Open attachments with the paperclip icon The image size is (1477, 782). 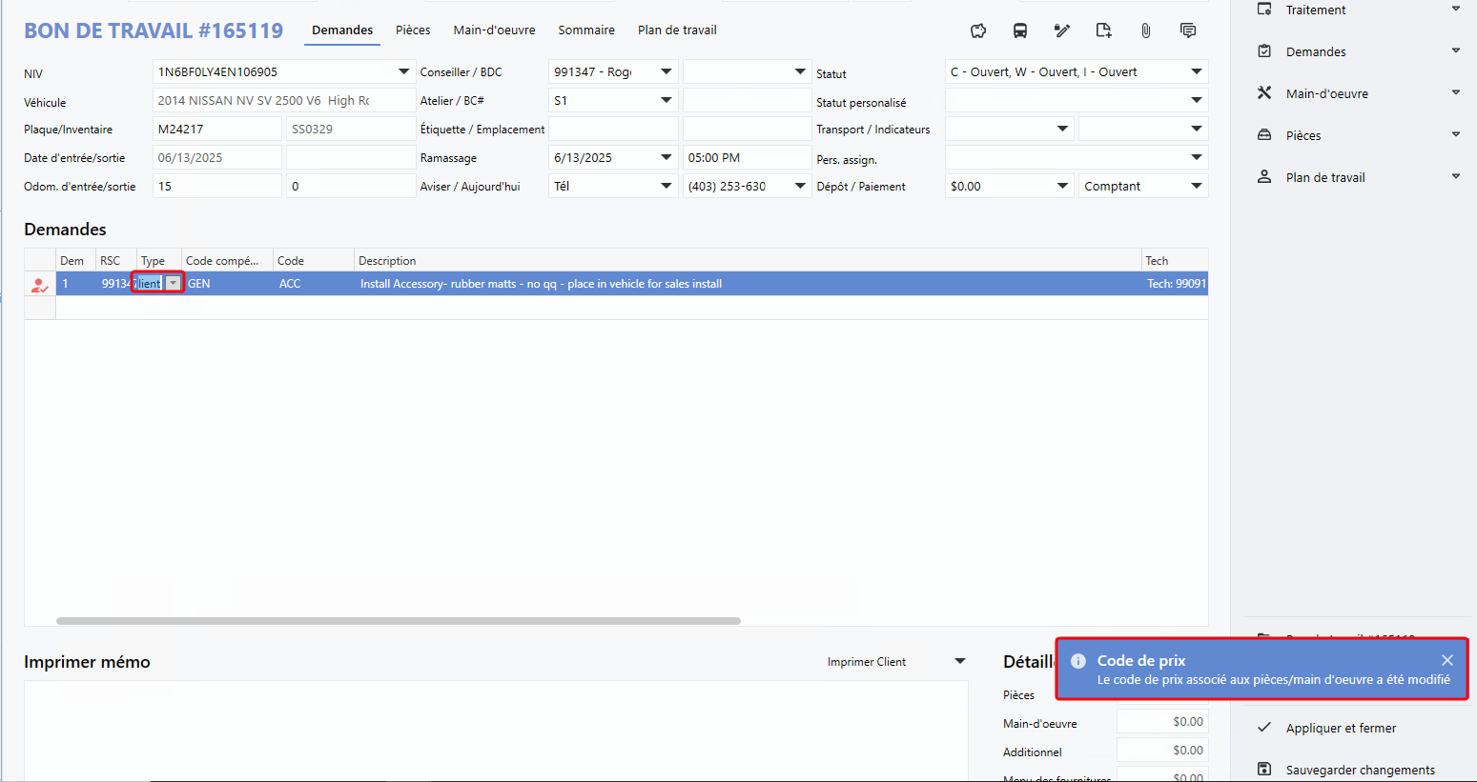(1145, 30)
